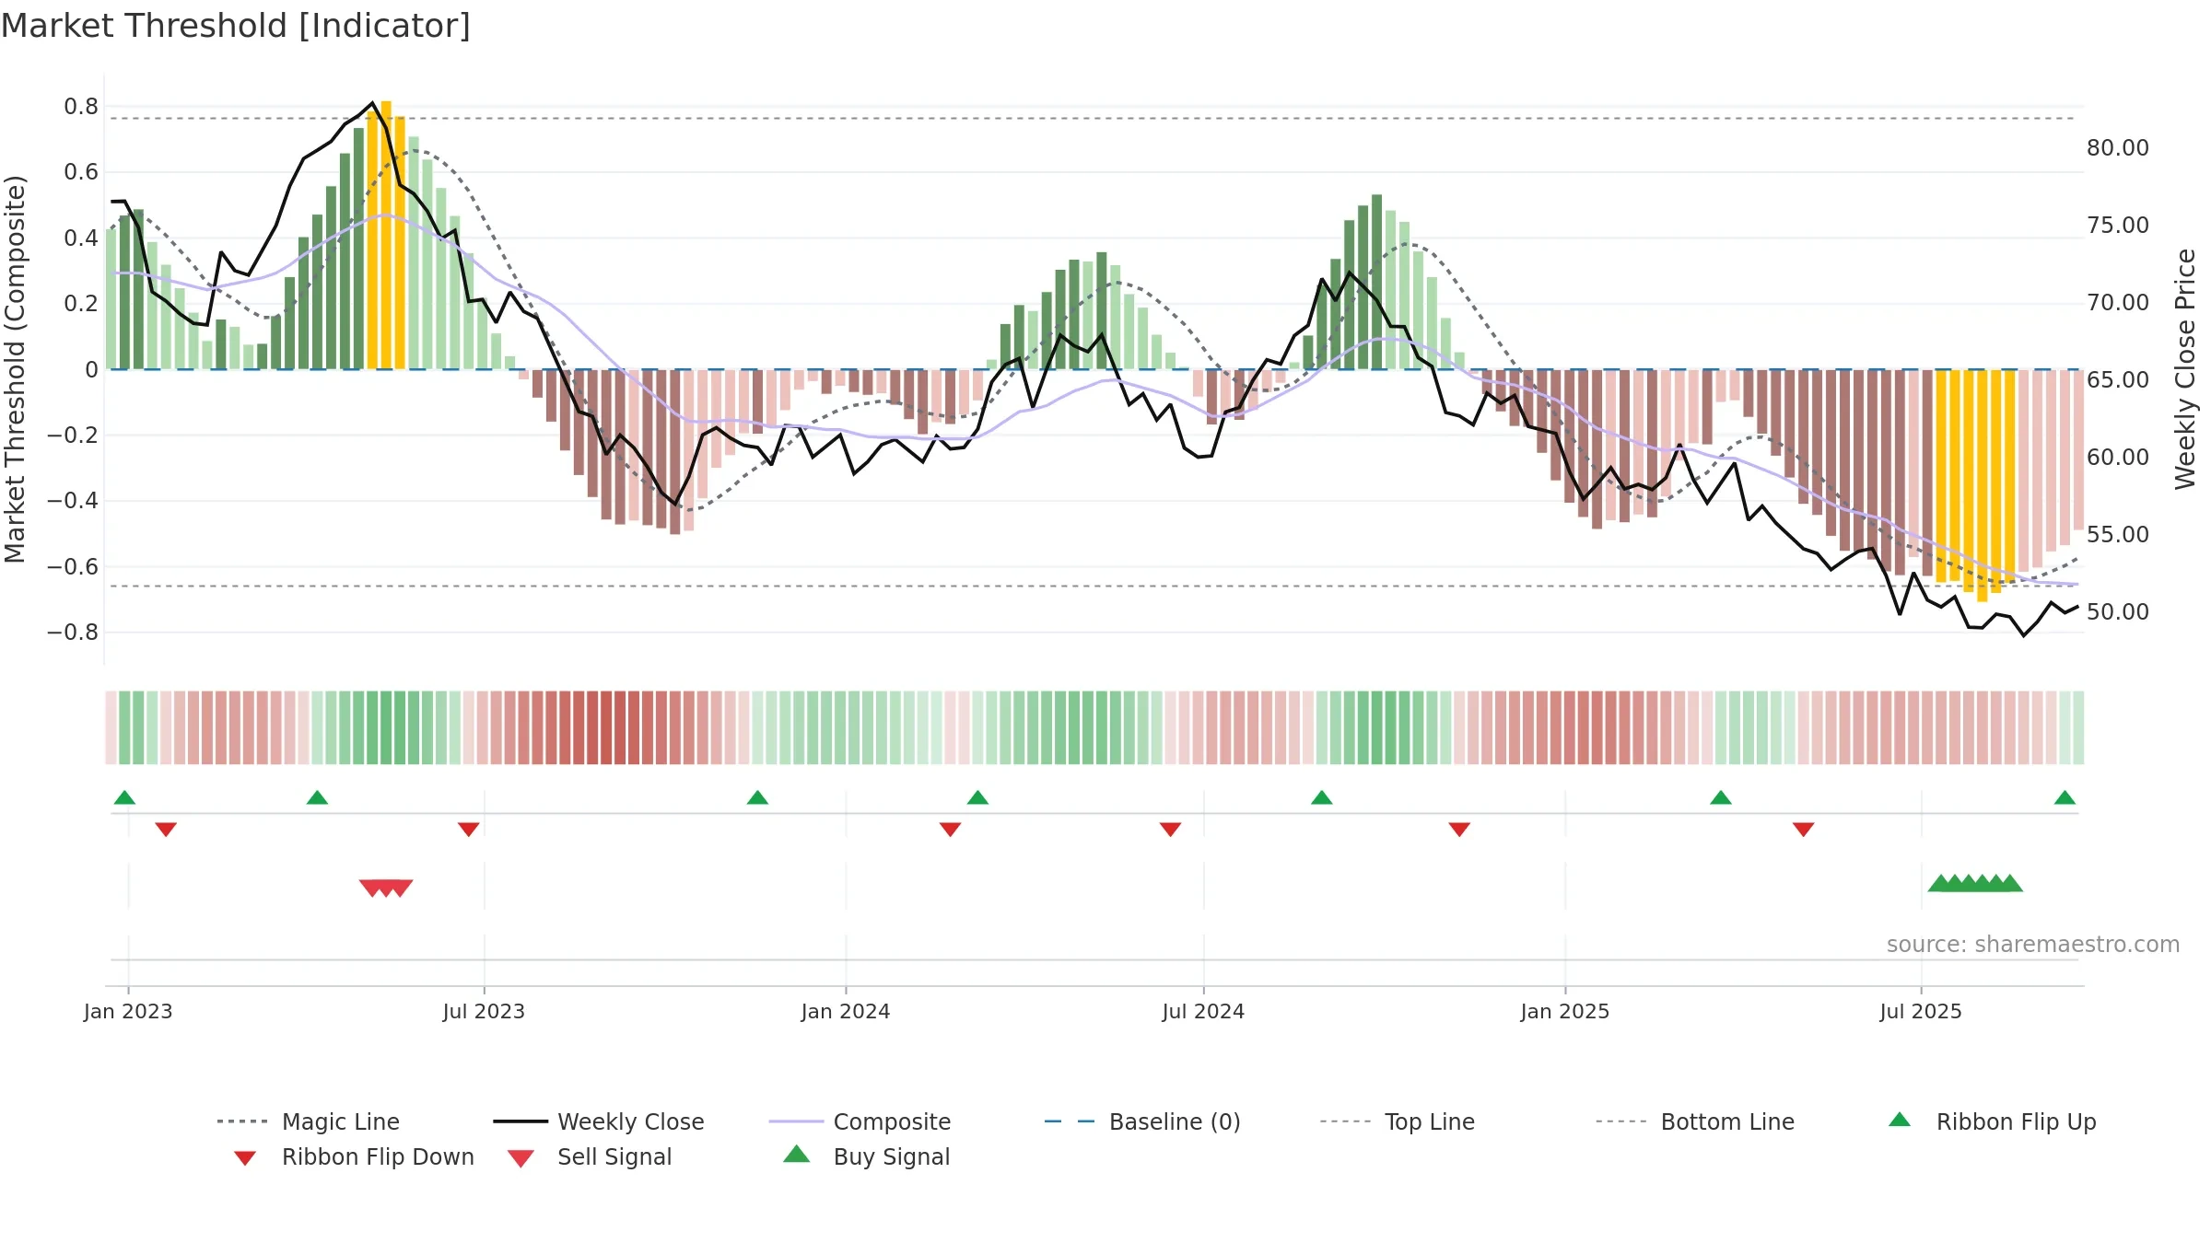
Task: Click the 55.00 price axis label
Action: coord(2118,535)
